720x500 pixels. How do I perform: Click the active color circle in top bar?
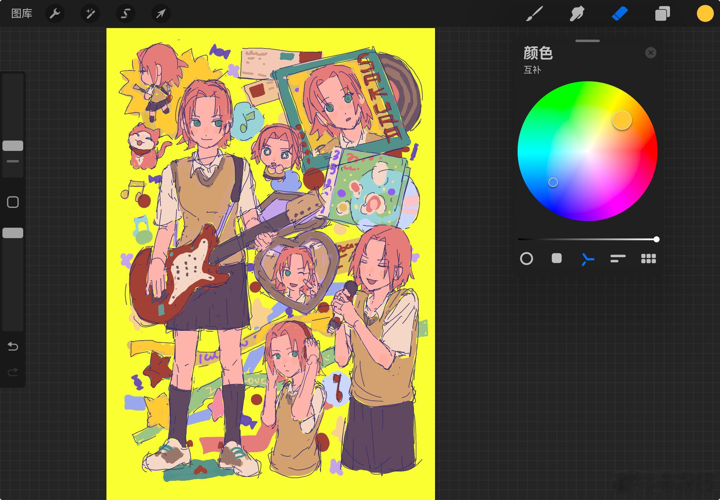pos(705,14)
